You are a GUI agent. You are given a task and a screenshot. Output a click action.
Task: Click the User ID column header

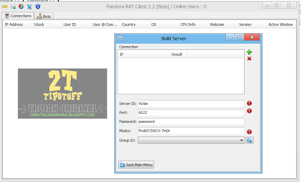click(x=76, y=24)
